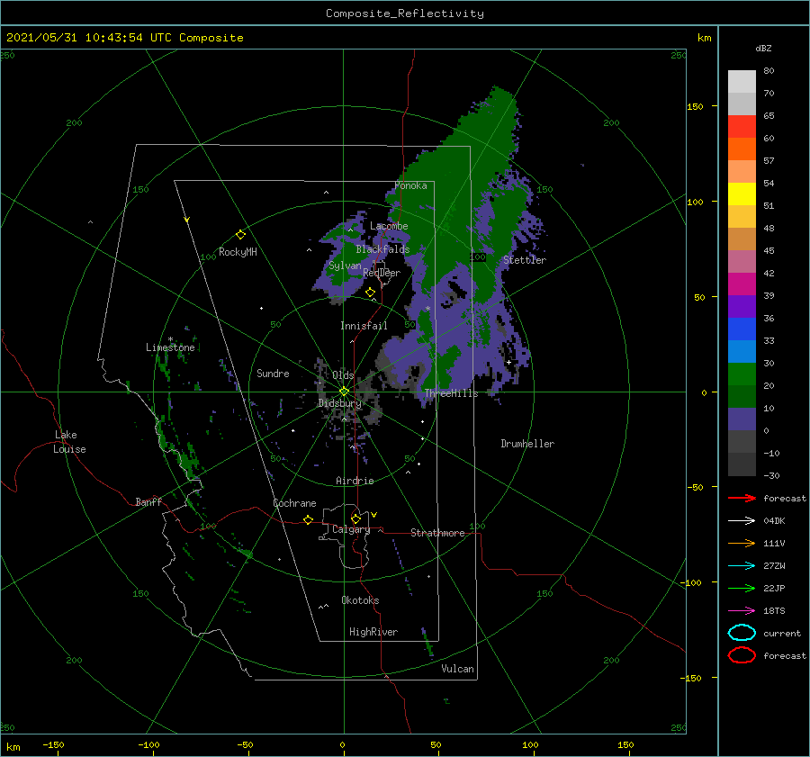Pick the blue 33-36 dBZ swatch

coord(742,329)
